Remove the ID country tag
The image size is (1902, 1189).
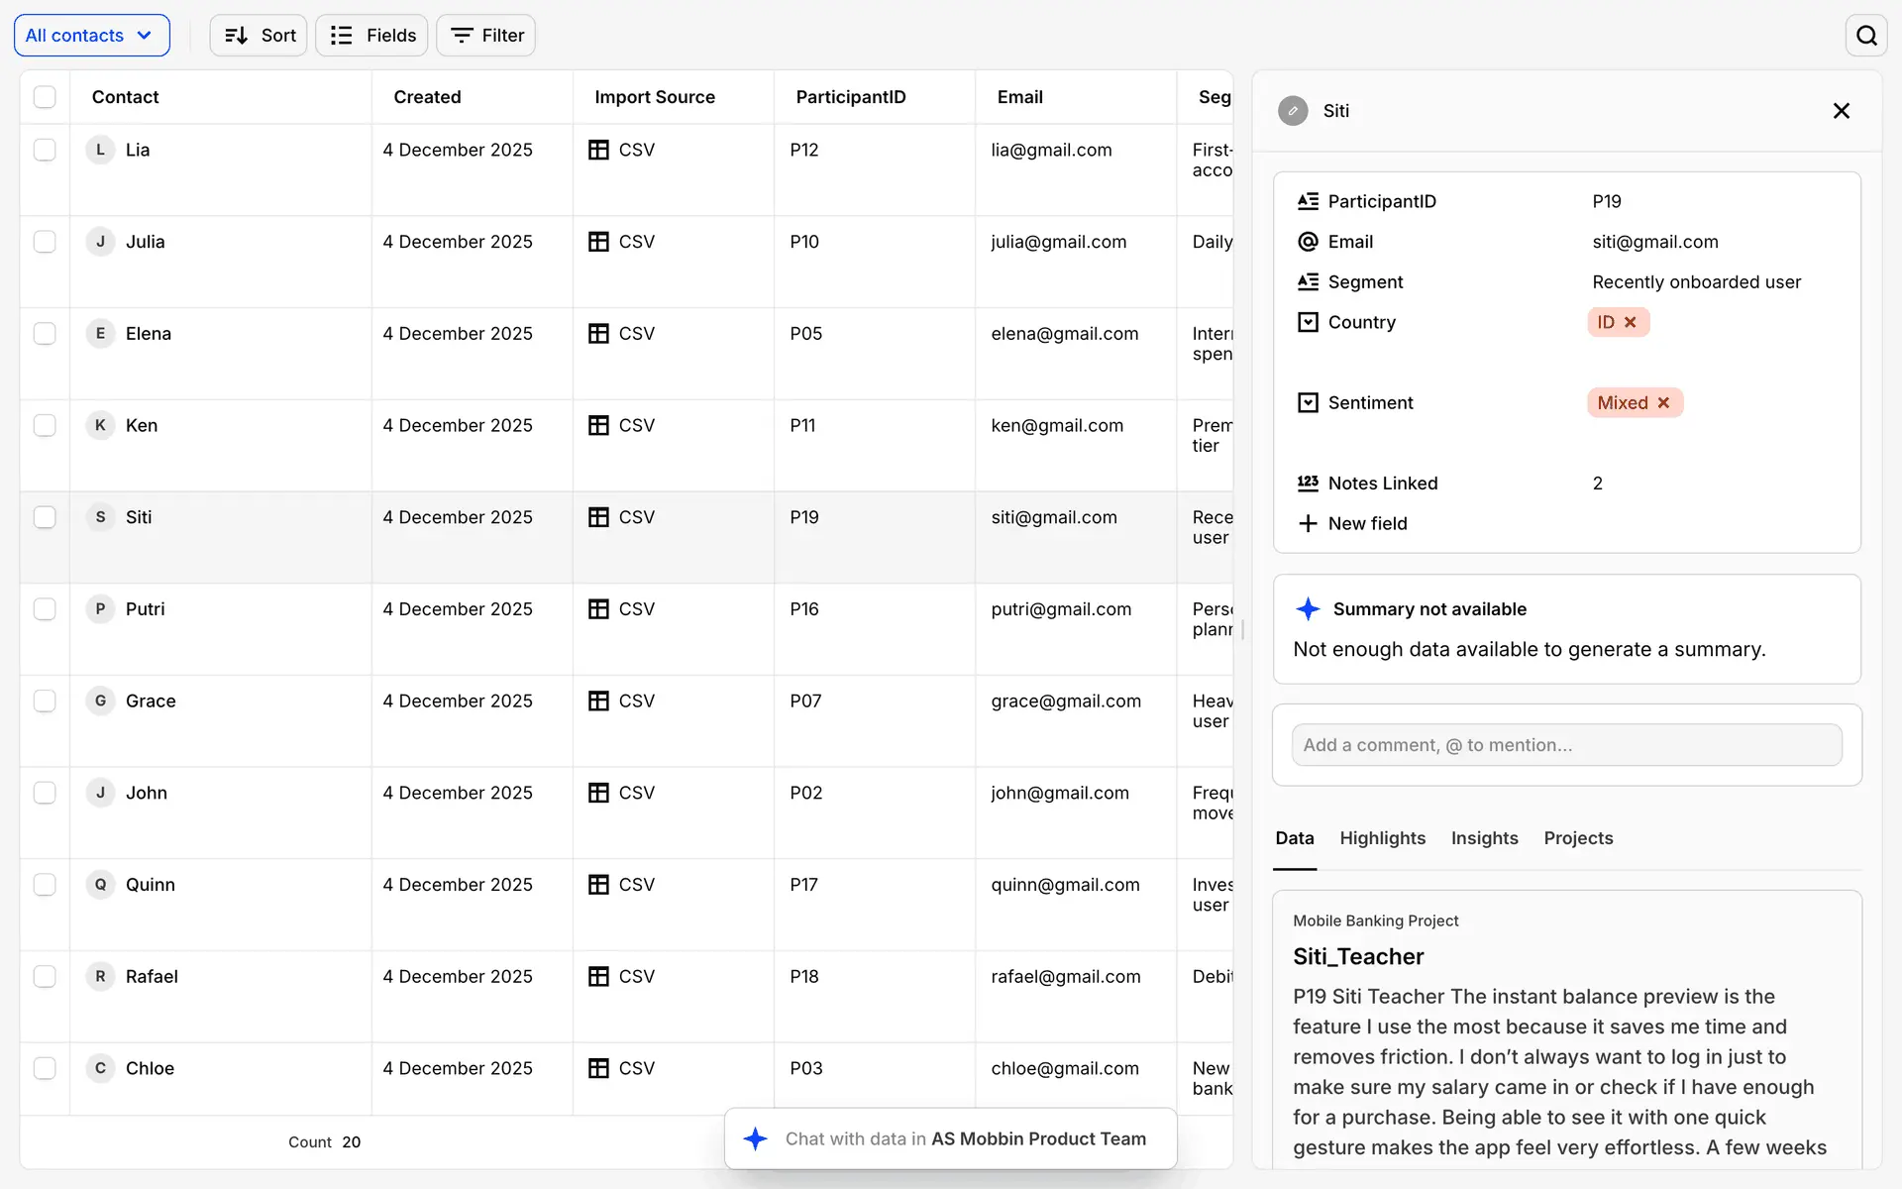pos(1631,322)
